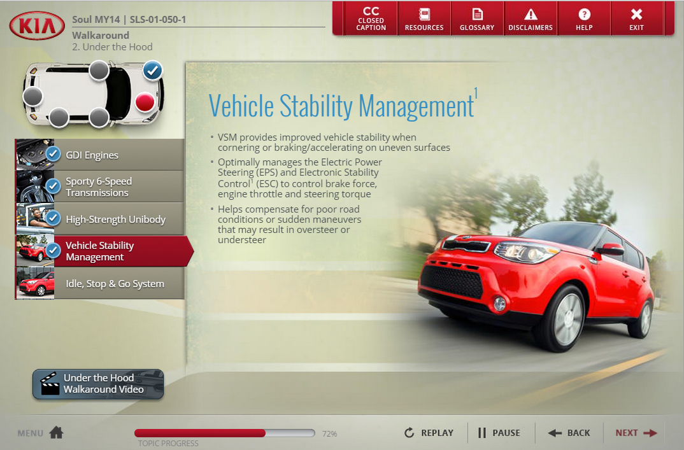This screenshot has height=450, width=684.
Task: Open the Glossary
Action: point(477,18)
